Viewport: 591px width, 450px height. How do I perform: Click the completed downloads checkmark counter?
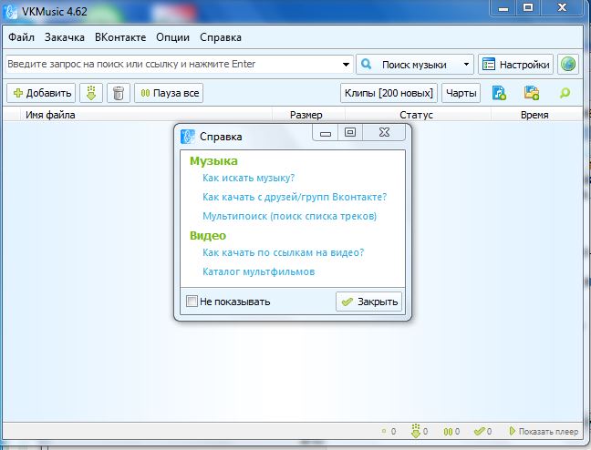482,432
